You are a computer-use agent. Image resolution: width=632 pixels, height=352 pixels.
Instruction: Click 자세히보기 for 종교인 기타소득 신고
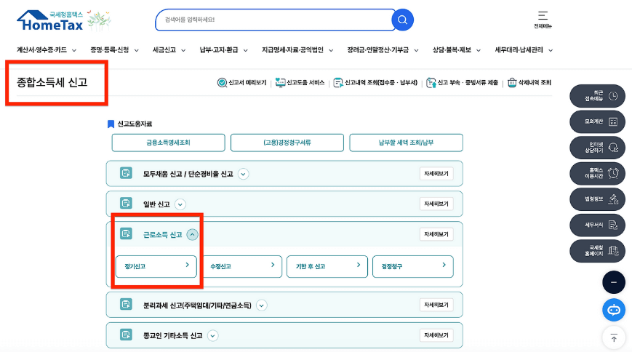(436, 335)
